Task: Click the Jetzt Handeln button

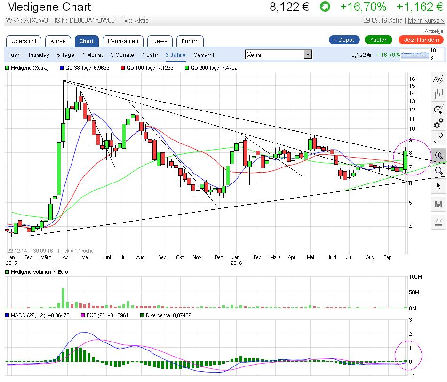Action: coord(421,40)
